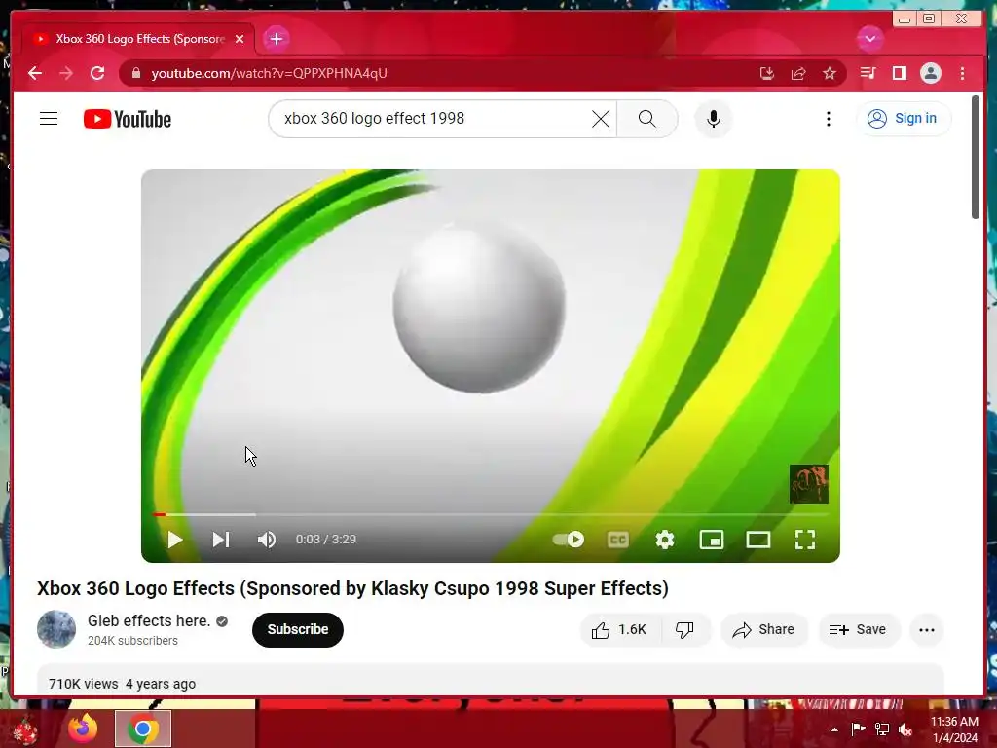Go back to the previous page
997x748 pixels.
(35, 73)
